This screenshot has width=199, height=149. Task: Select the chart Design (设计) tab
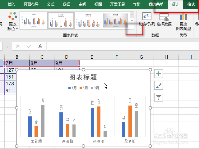(175, 5)
